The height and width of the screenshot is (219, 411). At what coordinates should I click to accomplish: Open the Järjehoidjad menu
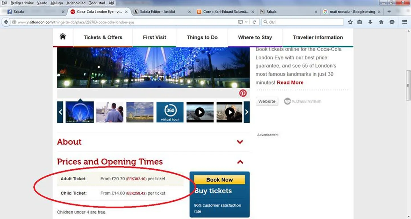click(x=76, y=3)
